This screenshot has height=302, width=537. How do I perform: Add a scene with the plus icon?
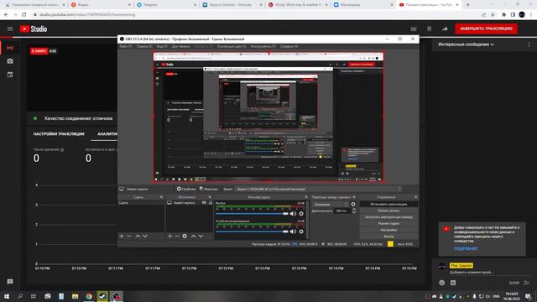[122, 236]
